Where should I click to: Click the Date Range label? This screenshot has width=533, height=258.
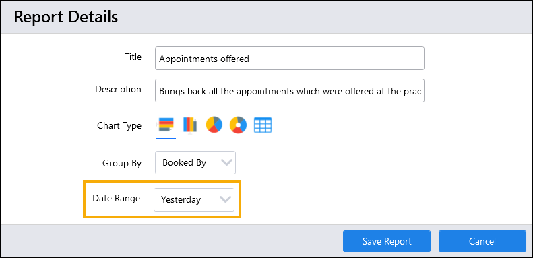[x=117, y=198]
